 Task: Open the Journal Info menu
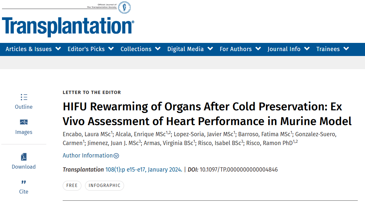coord(289,49)
